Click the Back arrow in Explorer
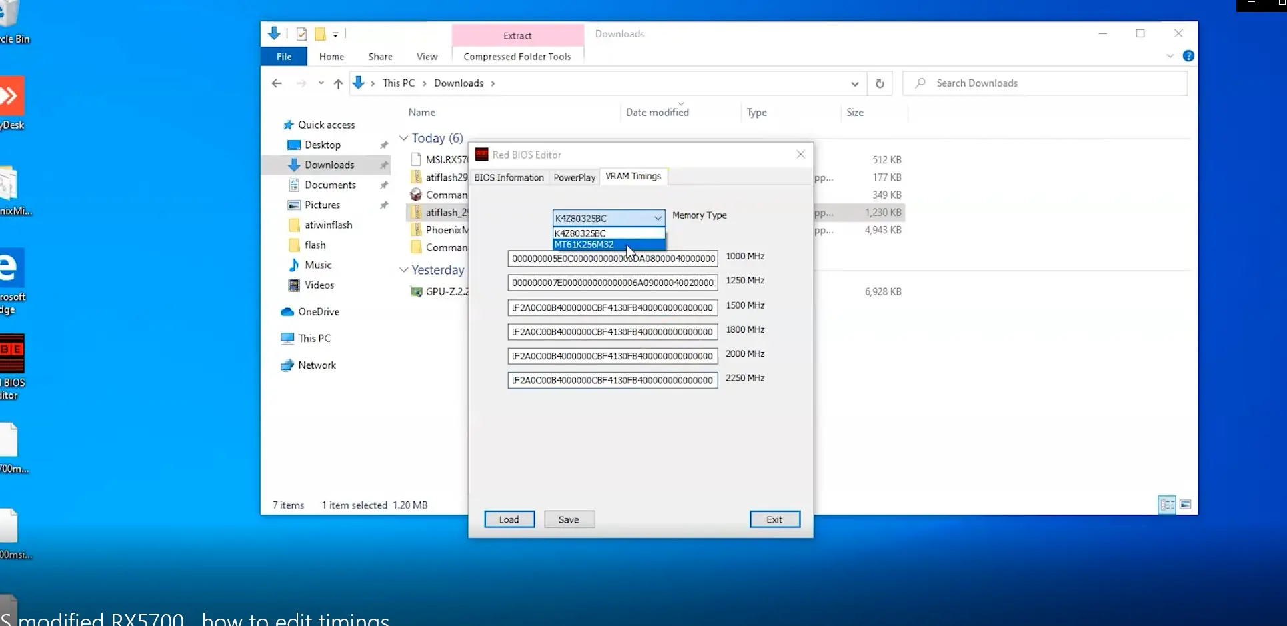Screen dimensions: 1287x626 tap(277, 83)
